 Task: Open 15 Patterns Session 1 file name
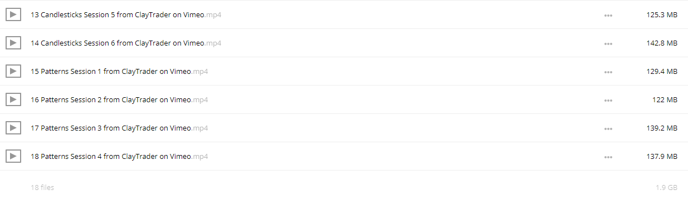coord(119,71)
